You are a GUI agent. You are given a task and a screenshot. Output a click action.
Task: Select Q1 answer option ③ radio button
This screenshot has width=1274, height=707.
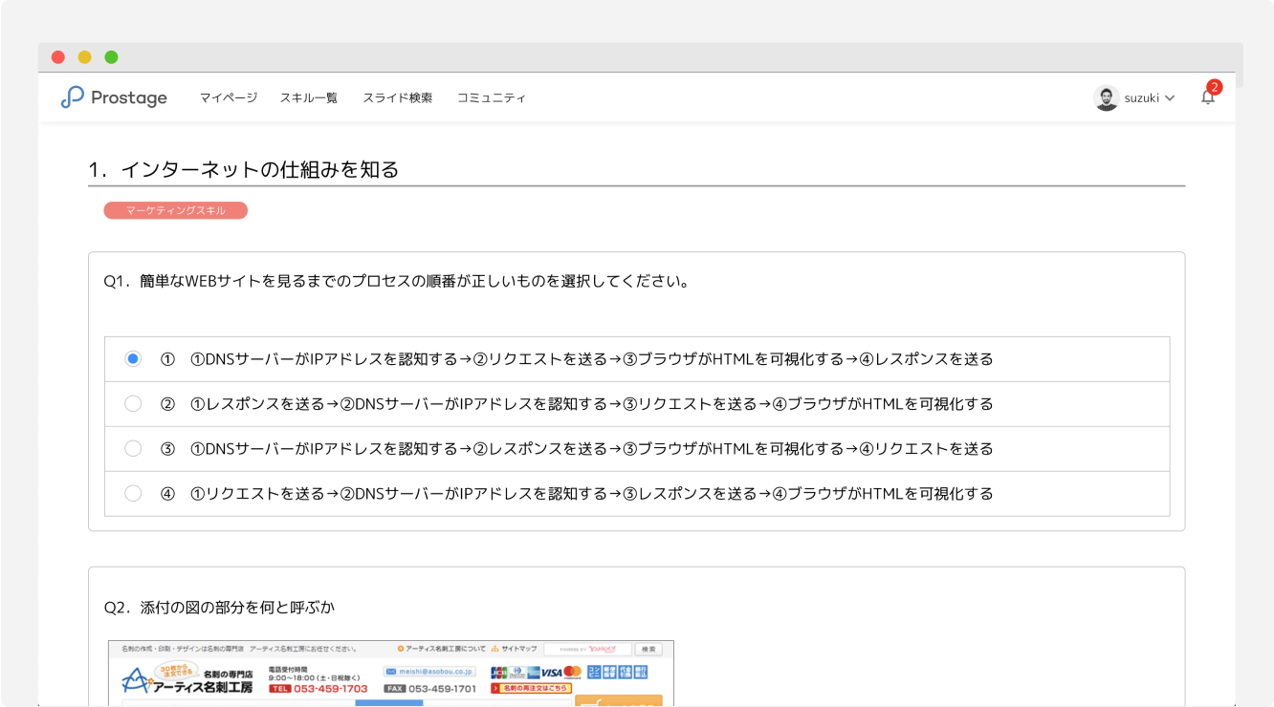coord(133,449)
